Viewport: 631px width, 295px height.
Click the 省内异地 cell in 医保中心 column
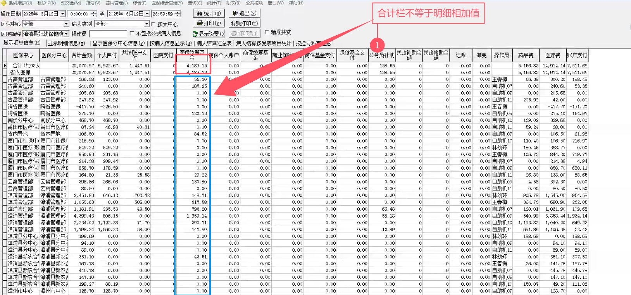pos(23,134)
